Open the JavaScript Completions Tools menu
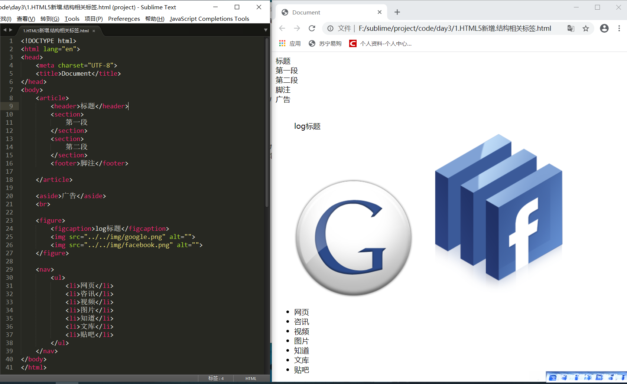 coord(209,19)
